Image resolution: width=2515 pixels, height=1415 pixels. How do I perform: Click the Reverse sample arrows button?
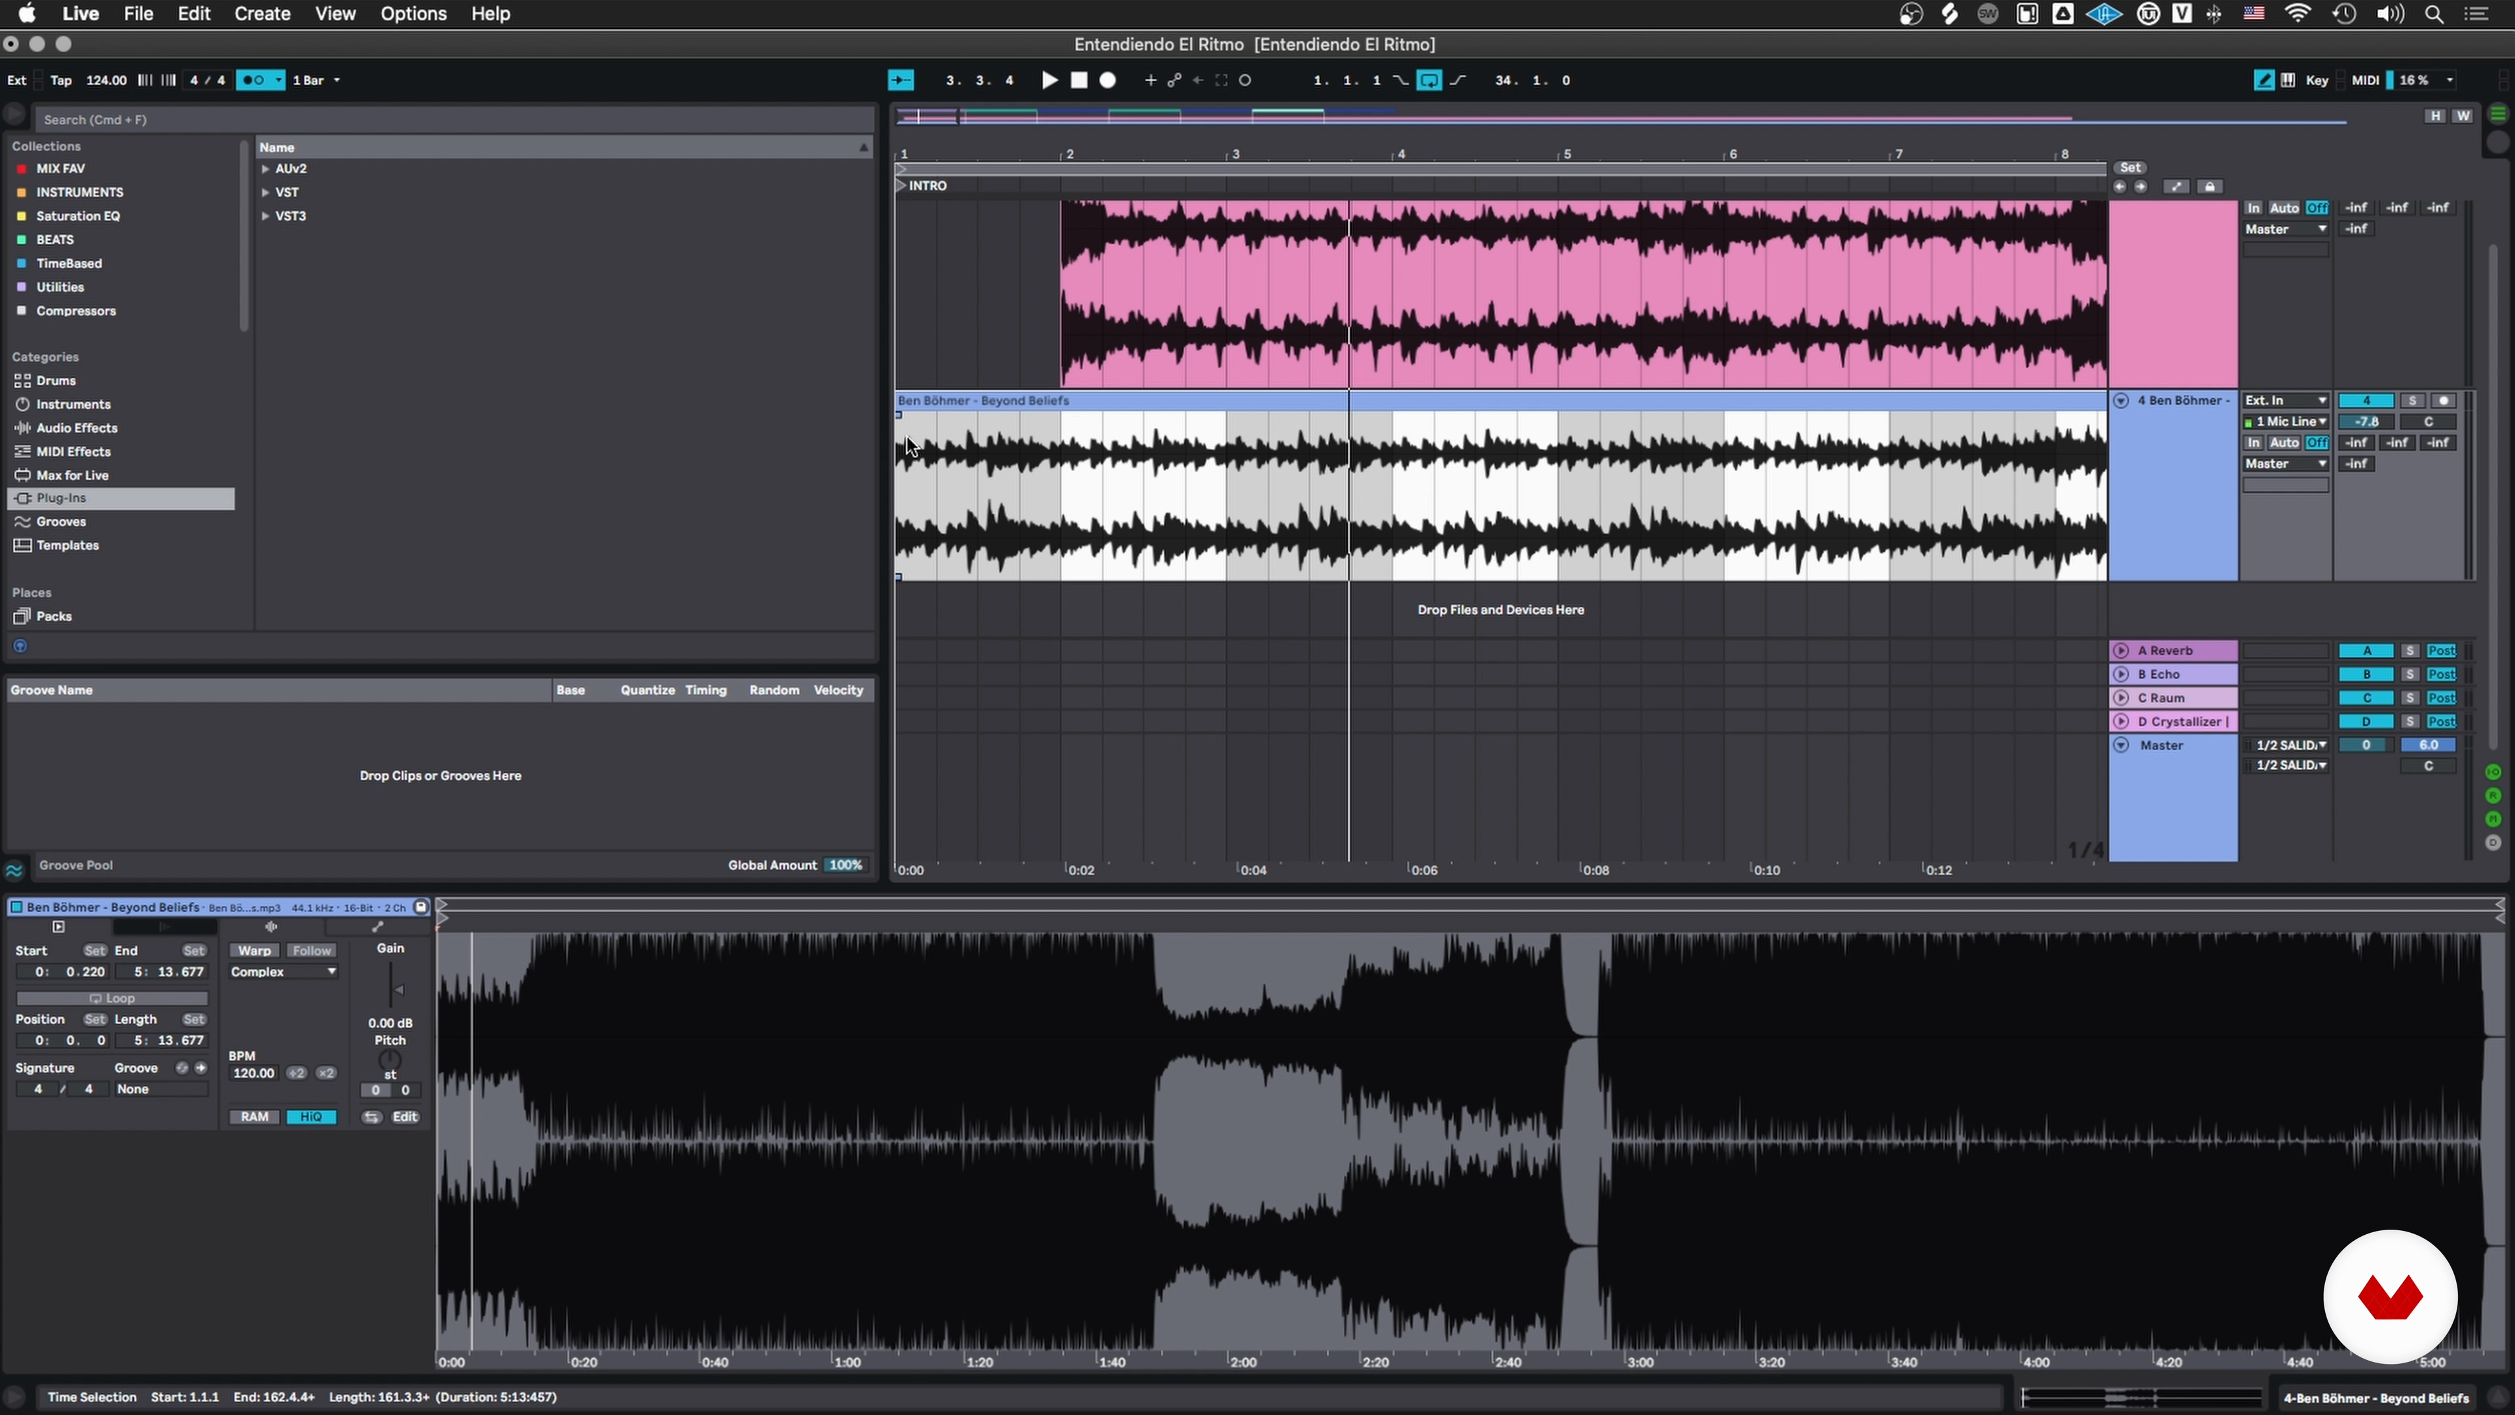(x=372, y=1117)
